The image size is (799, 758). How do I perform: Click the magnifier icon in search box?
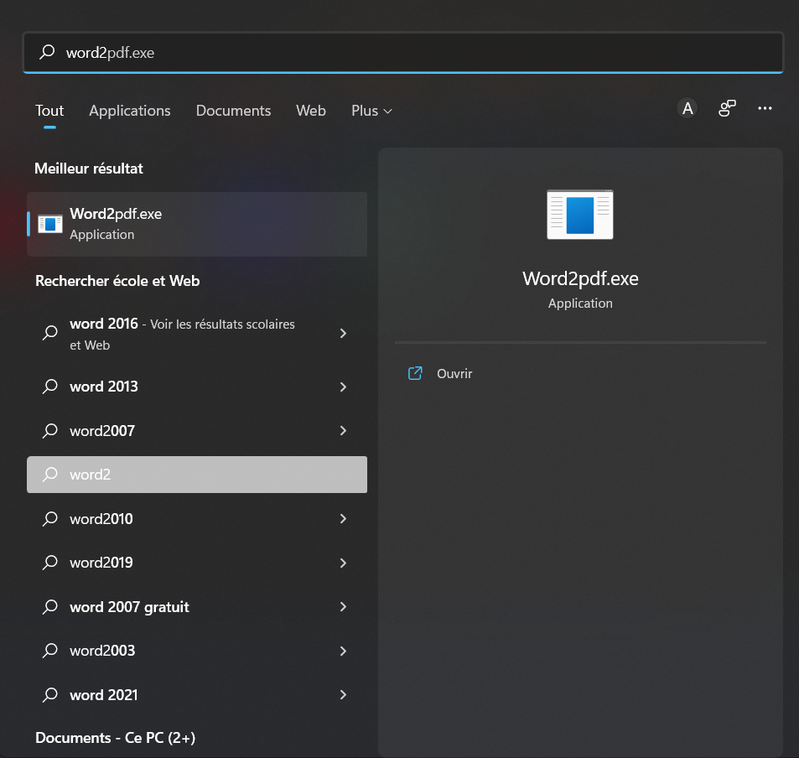(48, 53)
